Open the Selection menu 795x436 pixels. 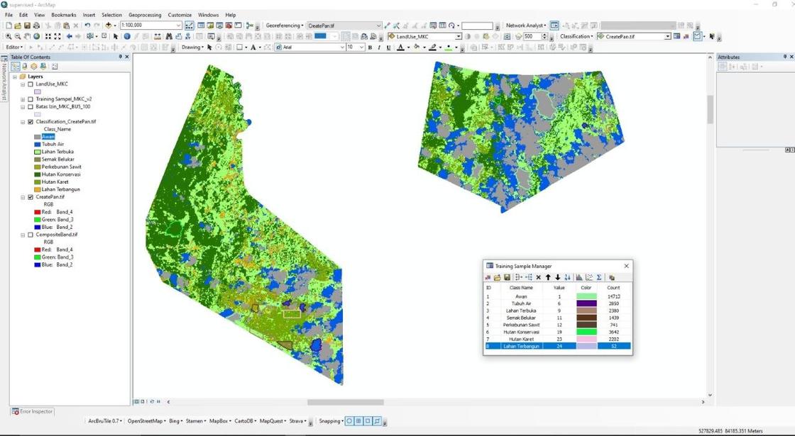(111, 15)
